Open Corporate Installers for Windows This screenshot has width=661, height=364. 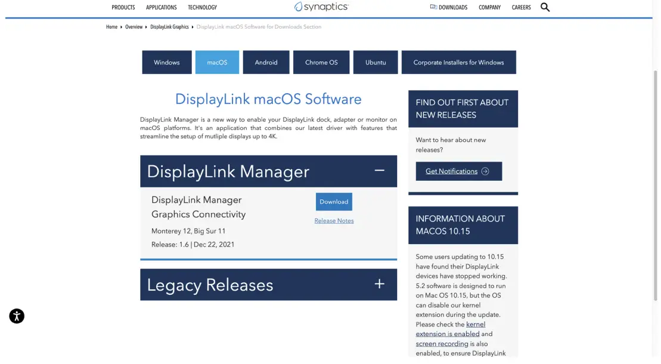[458, 62]
